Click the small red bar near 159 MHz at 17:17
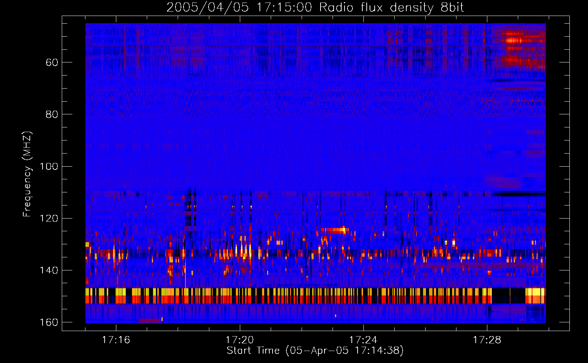Image resolution: width=588 pixels, height=363 pixels. click(x=150, y=320)
